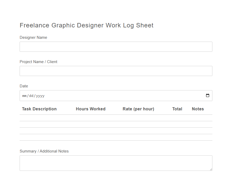This screenshot has height=191, width=232.
Task: Open the date picker calendar icon
Action: 208,95
